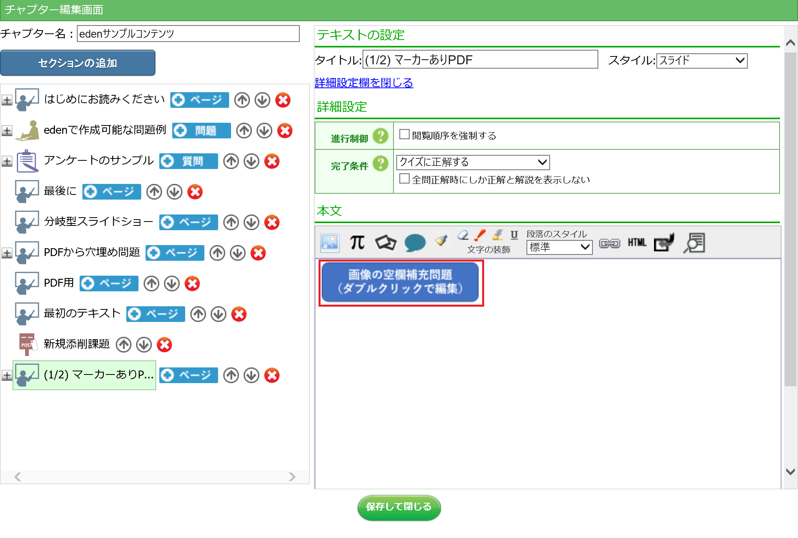The height and width of the screenshot is (538, 798).
Task: Click the speech bubble icon in toolbar
Action: [x=415, y=243]
